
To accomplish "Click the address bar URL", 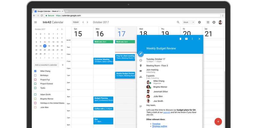I will pyautogui.click(x=68, y=16).
